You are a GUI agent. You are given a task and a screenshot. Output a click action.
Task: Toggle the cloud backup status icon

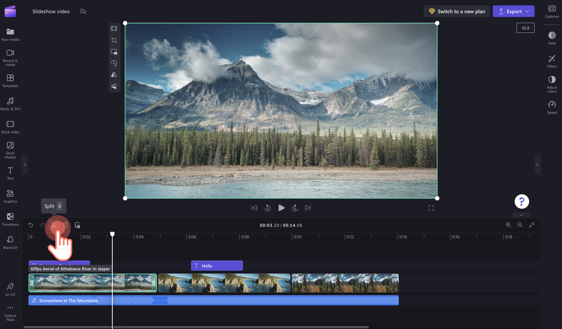coord(83,11)
